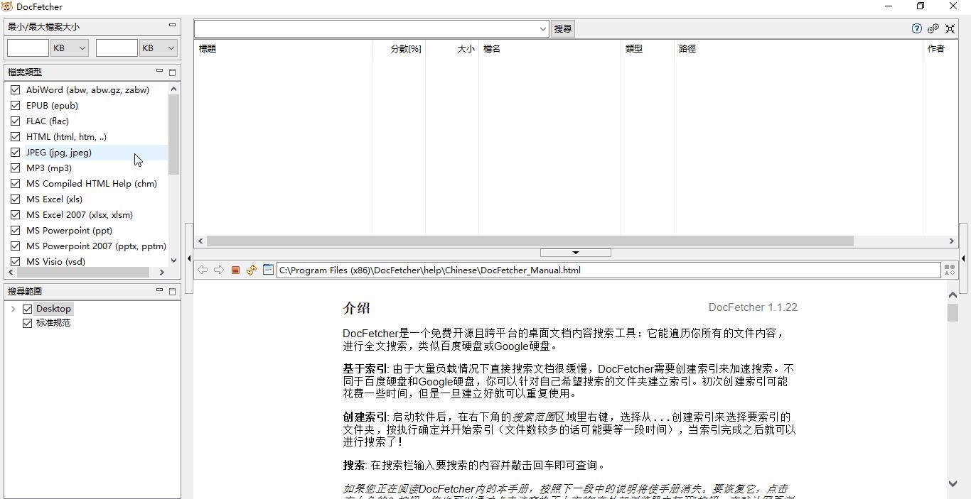
Task: Open maximum file size unit KB dropdown
Action: pyautogui.click(x=159, y=48)
